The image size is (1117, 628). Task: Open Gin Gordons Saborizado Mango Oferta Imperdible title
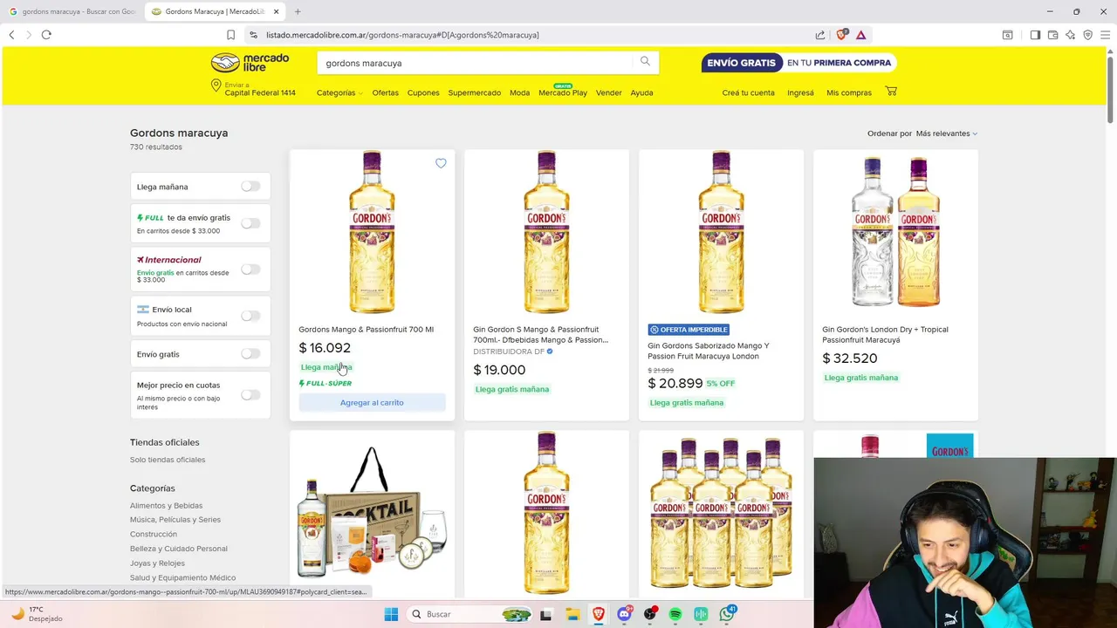coord(709,351)
